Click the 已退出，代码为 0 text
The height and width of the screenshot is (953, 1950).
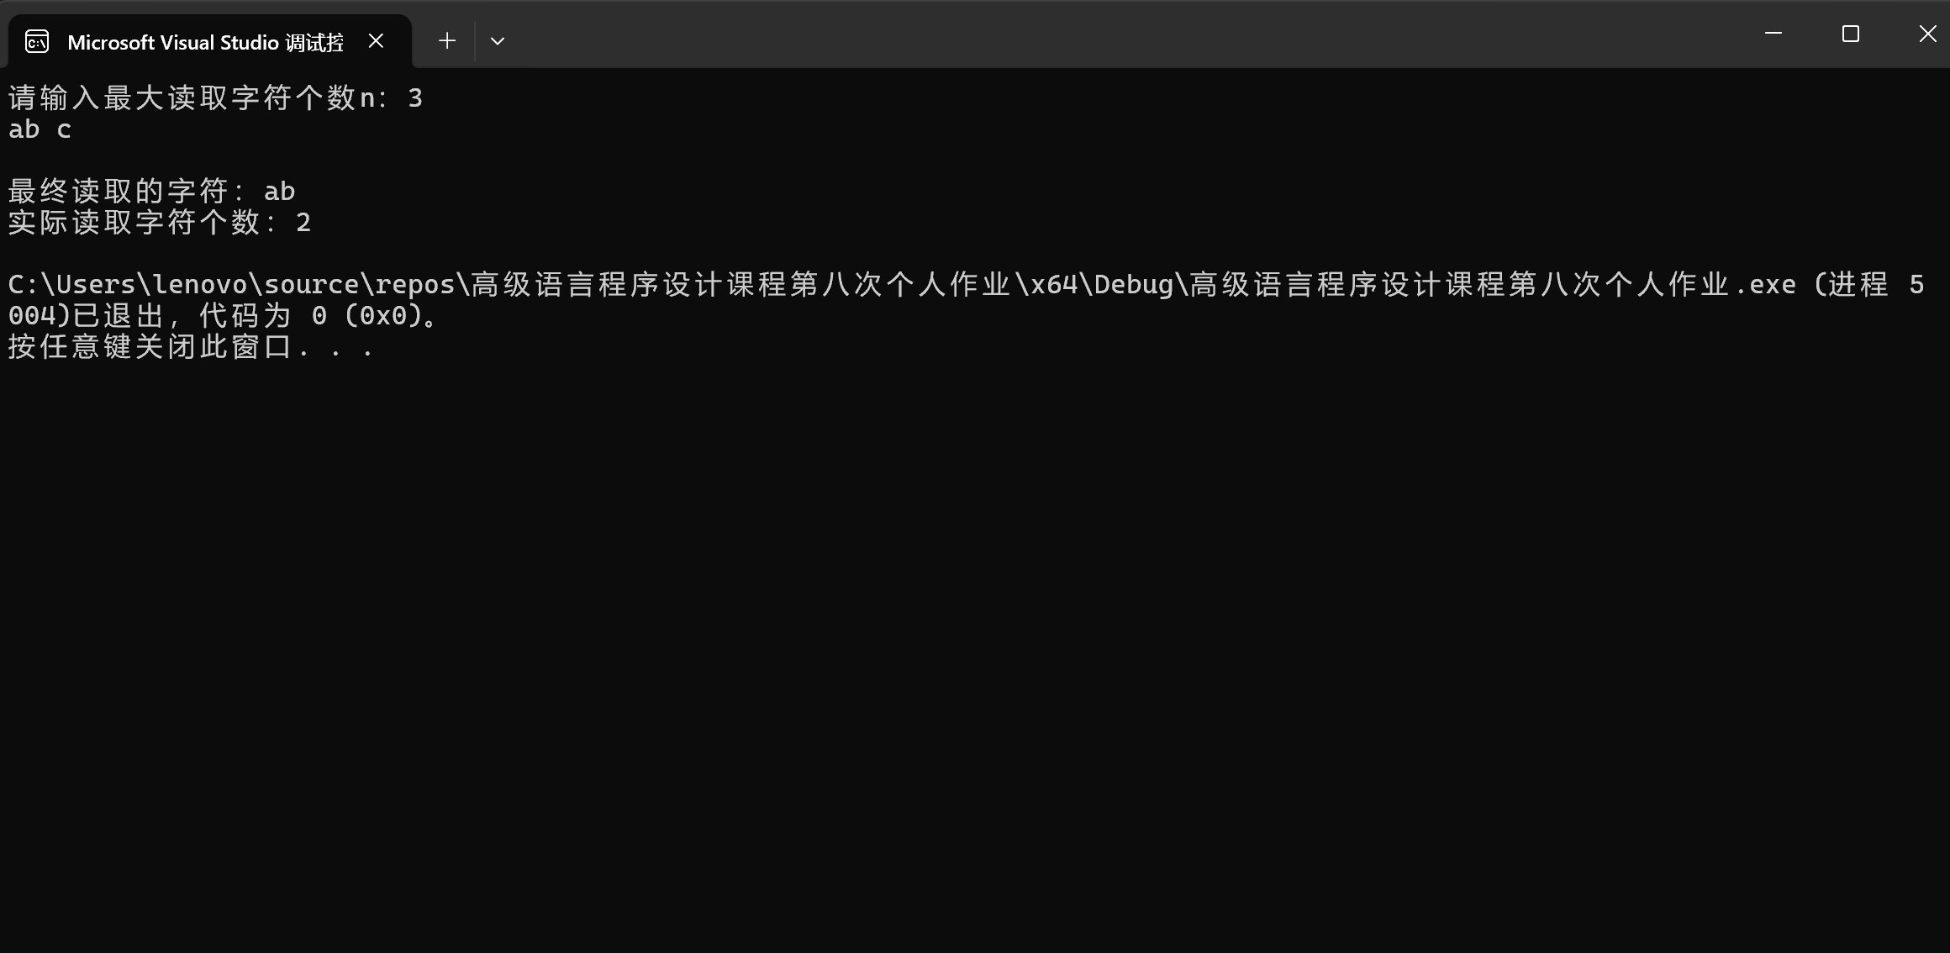[x=200, y=316]
